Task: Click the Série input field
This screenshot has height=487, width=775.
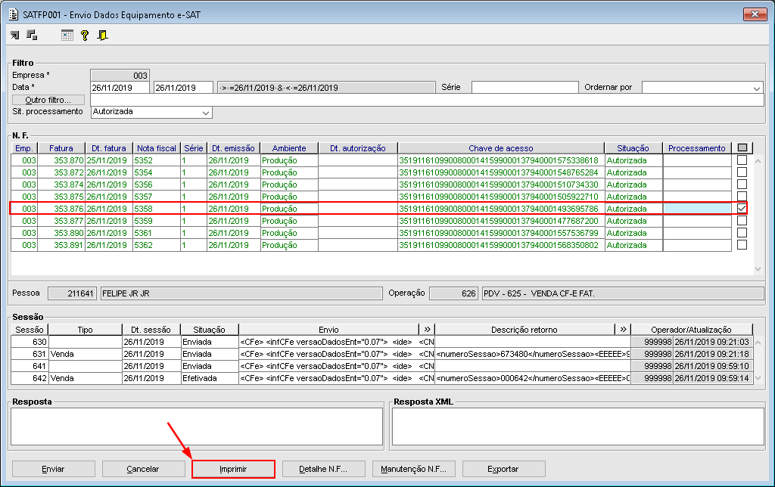Action: click(525, 88)
